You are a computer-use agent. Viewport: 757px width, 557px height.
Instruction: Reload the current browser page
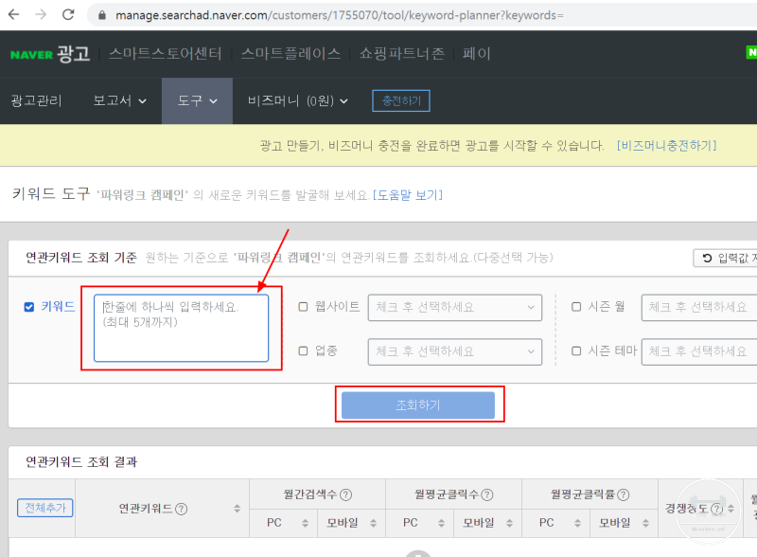[68, 14]
